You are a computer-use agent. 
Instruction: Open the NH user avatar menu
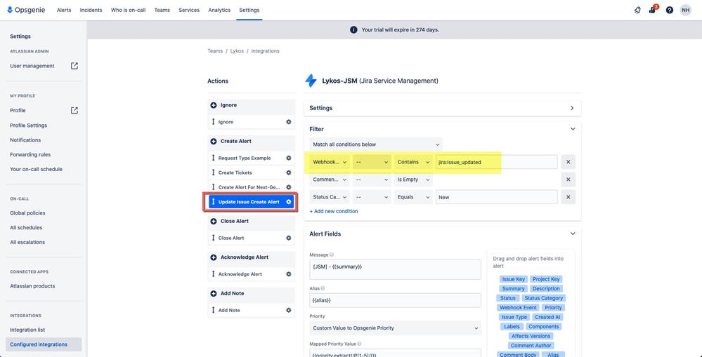click(x=685, y=10)
